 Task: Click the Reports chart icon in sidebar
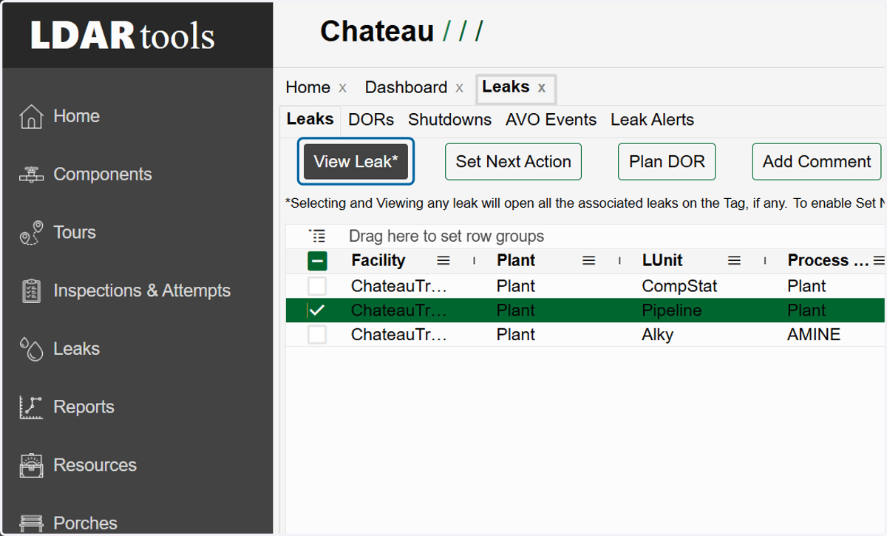(31, 407)
